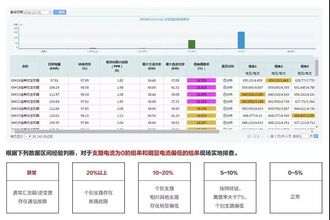The height and width of the screenshot is (220, 330).
Task: Click the 日发电量 column header
Action: pos(54,66)
